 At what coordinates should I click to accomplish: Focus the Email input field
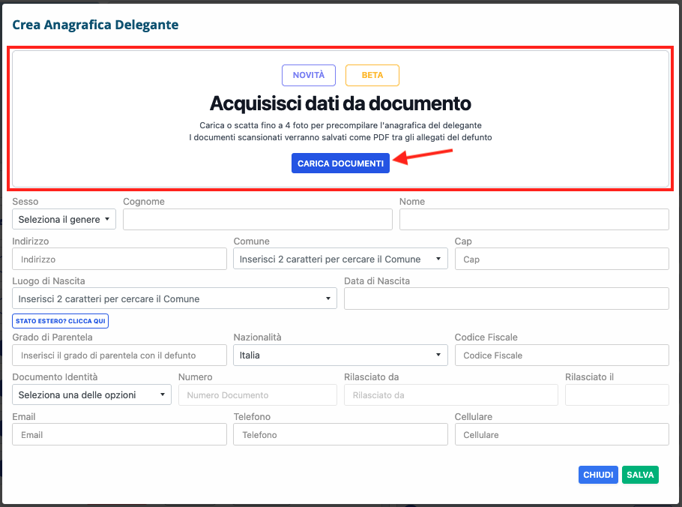click(119, 434)
